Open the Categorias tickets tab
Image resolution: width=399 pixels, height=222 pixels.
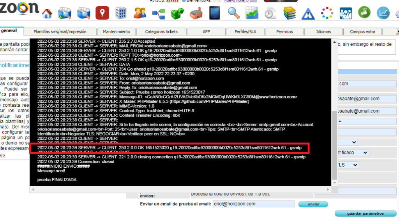[x=161, y=32]
